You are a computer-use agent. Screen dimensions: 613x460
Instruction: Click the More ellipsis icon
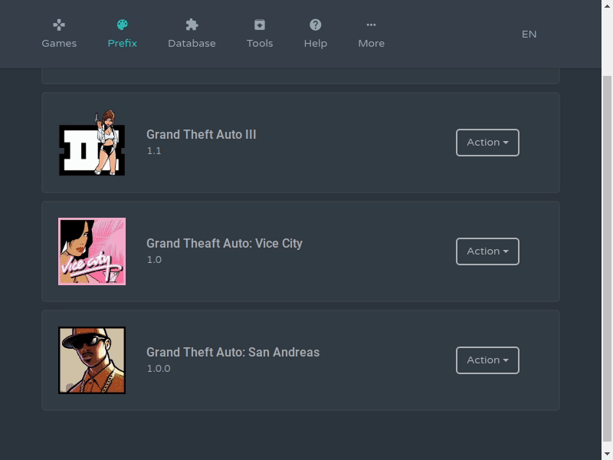point(372,25)
